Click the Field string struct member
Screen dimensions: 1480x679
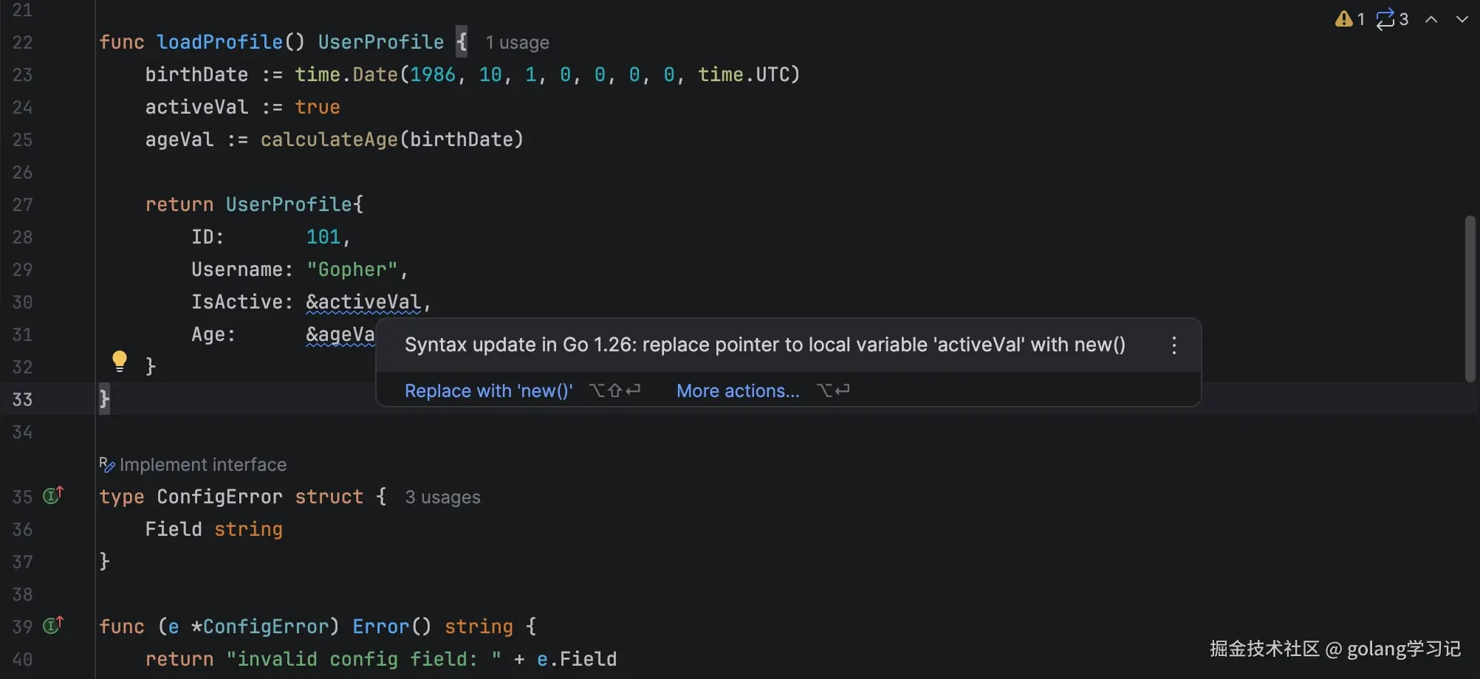[214, 529]
